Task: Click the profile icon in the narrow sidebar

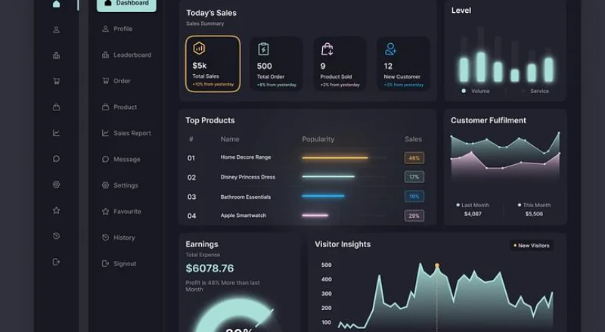Action: pyautogui.click(x=56, y=29)
